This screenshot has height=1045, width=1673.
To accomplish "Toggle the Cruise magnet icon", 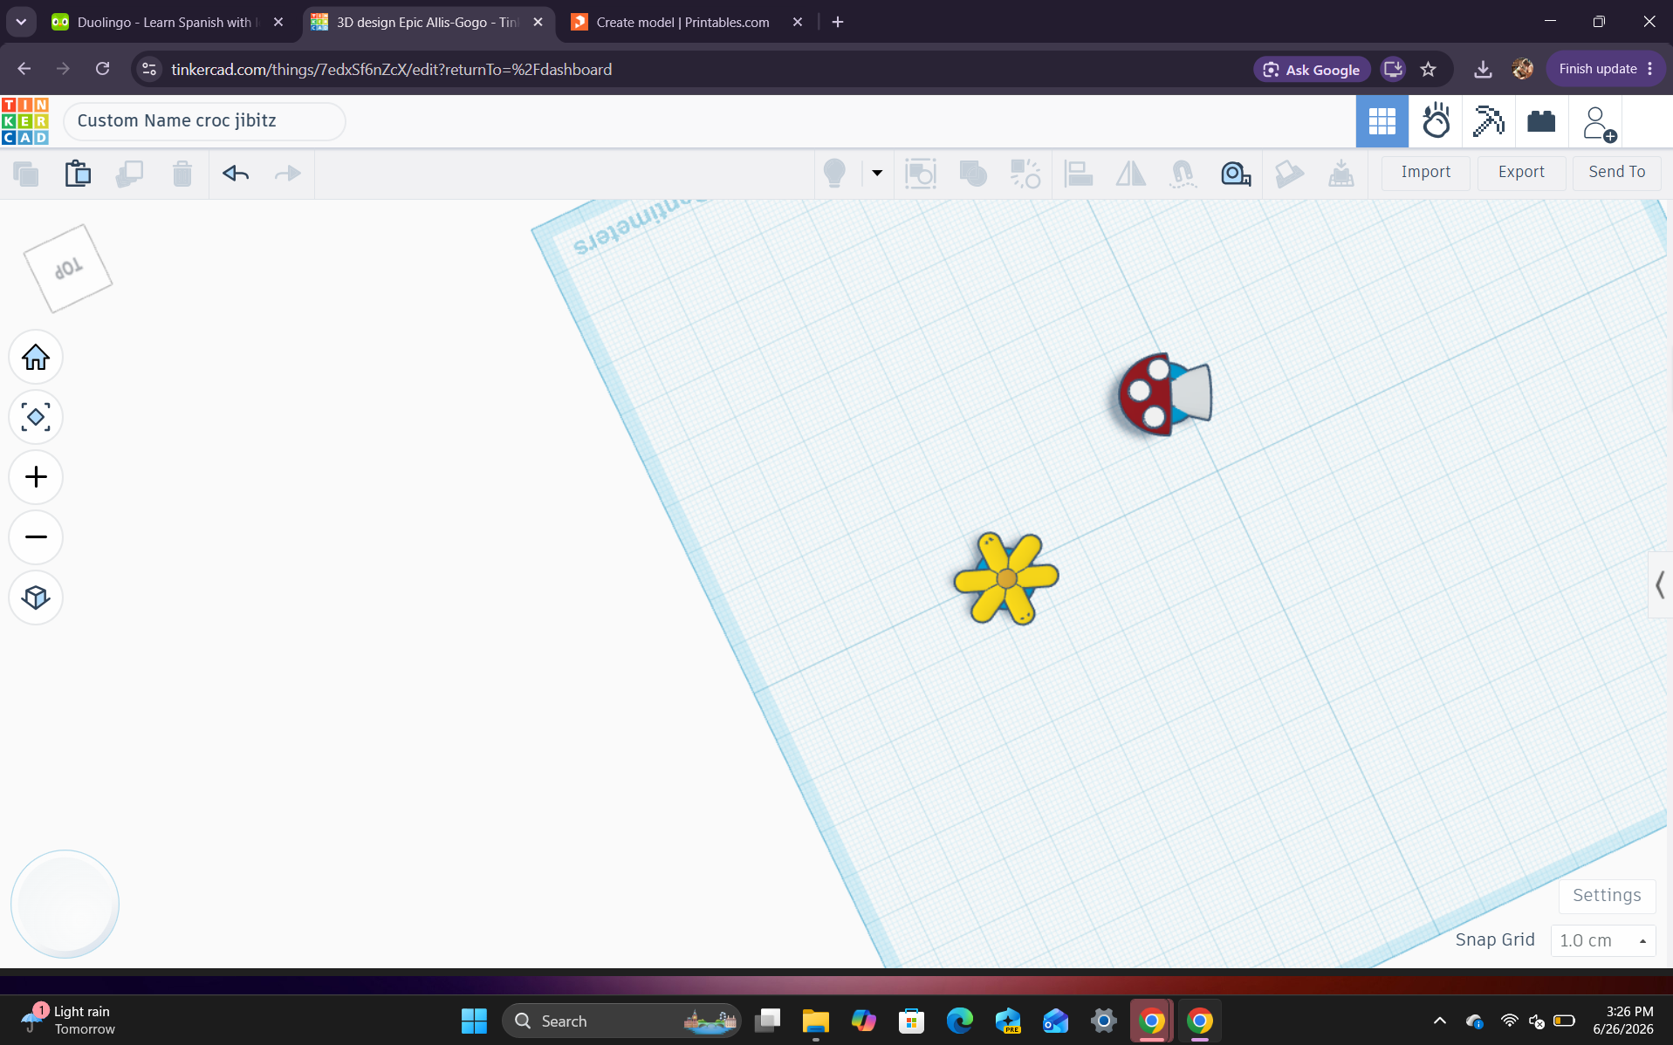I will pyautogui.click(x=1183, y=173).
